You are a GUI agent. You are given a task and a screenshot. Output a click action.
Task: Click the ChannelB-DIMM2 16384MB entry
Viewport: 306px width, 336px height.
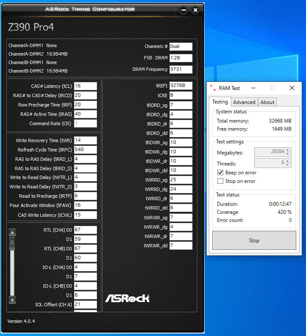pyautogui.click(x=38, y=71)
